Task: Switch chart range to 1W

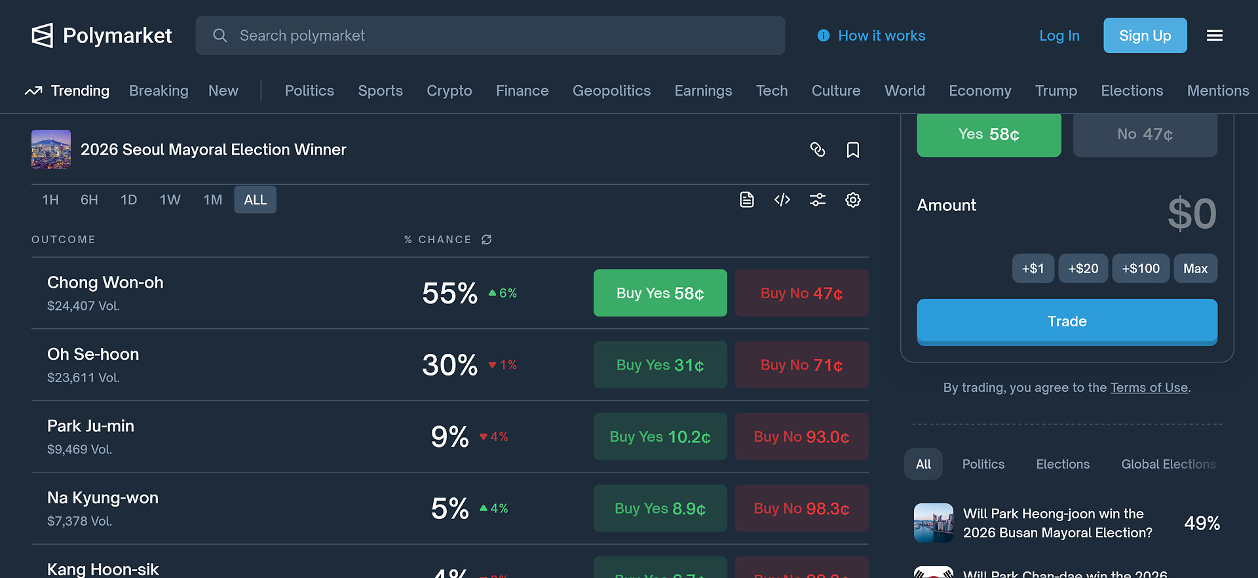Action: [x=170, y=200]
